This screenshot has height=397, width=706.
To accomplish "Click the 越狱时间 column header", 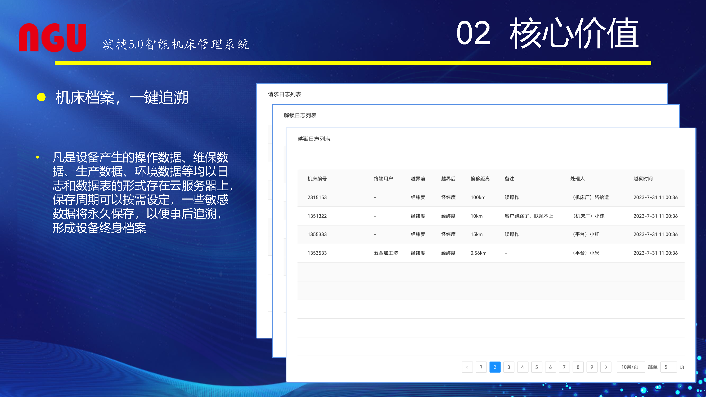I will tap(643, 179).
